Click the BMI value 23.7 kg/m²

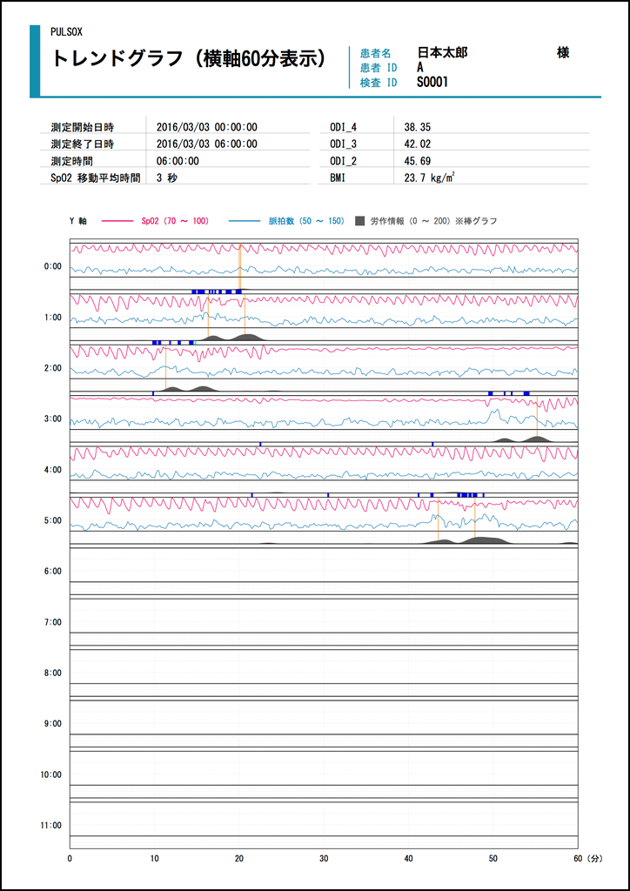[430, 178]
